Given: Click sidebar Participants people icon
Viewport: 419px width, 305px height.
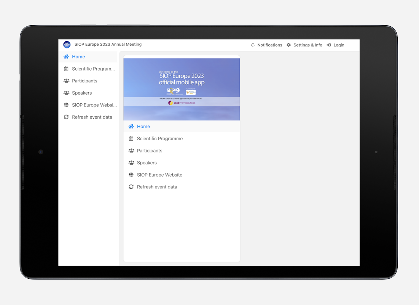Looking at the screenshot, I should (x=66, y=80).
